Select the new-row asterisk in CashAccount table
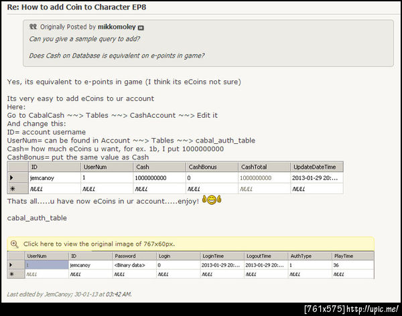Screen dimensions: 402x316 pos(12,189)
